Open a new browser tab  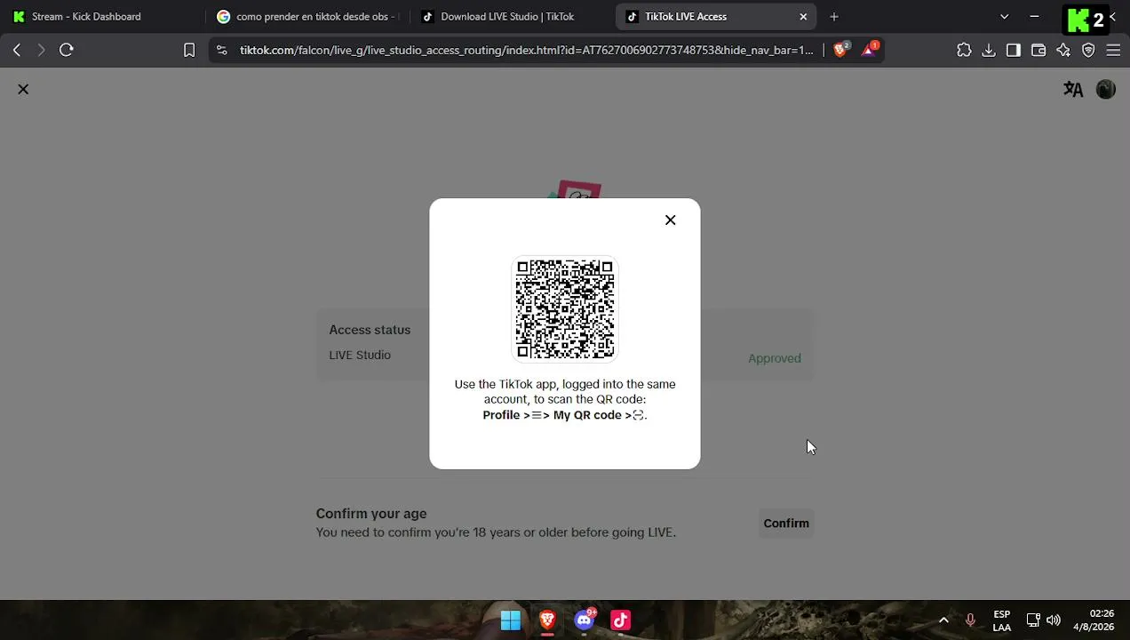pos(833,17)
